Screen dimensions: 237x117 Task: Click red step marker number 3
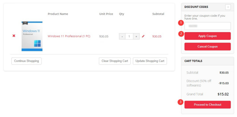coord(180,102)
